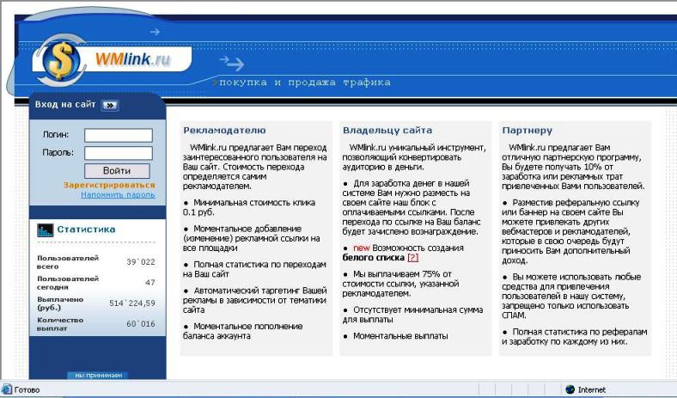This screenshot has width=677, height=398.
Task: Focus the Логин input field
Action: pyautogui.click(x=119, y=135)
